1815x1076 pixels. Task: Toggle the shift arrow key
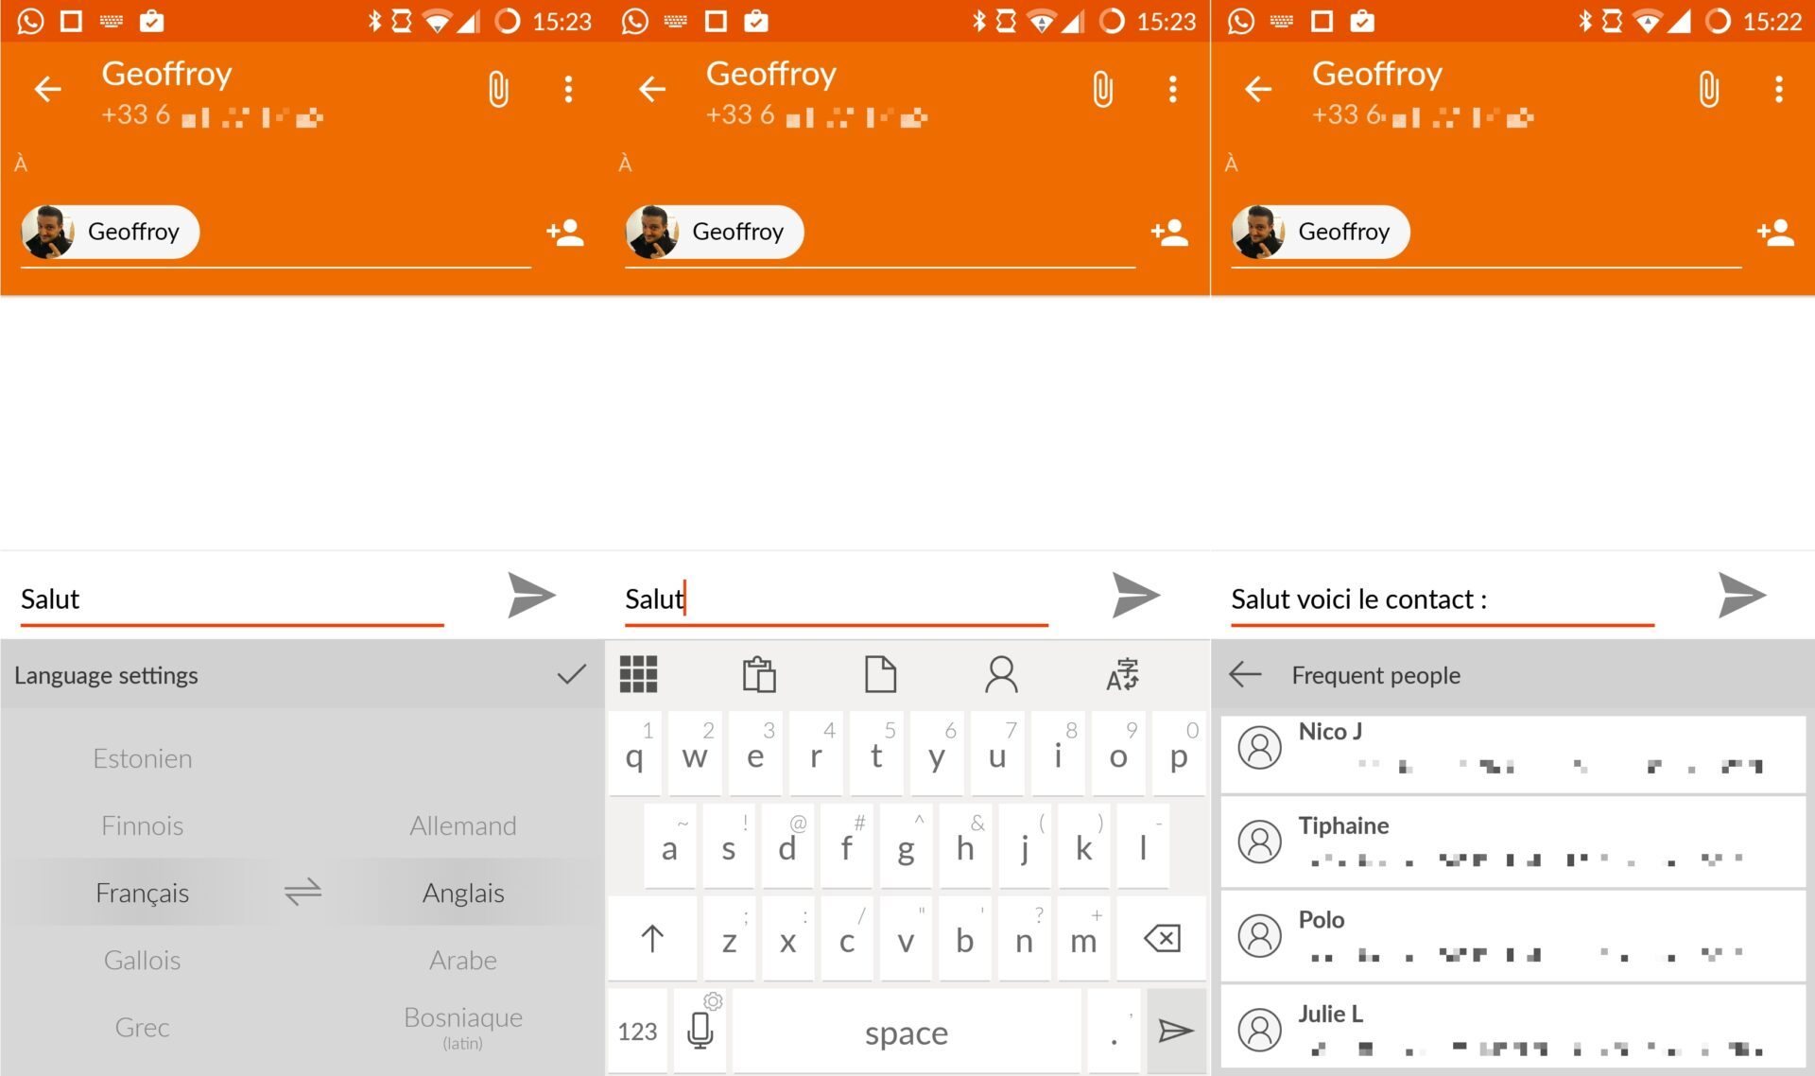[x=652, y=939]
